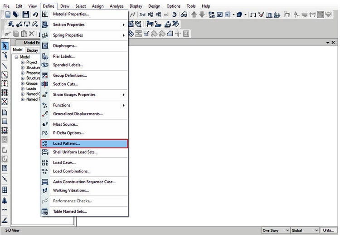Click the Draw rectangular floor tool icon

[5, 121]
